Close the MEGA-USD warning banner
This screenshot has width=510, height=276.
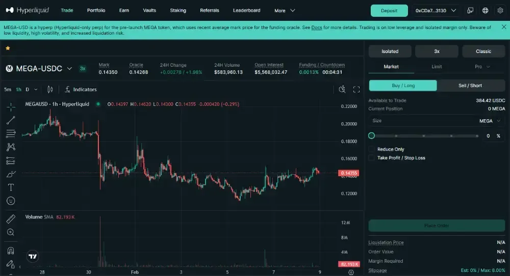(x=504, y=27)
